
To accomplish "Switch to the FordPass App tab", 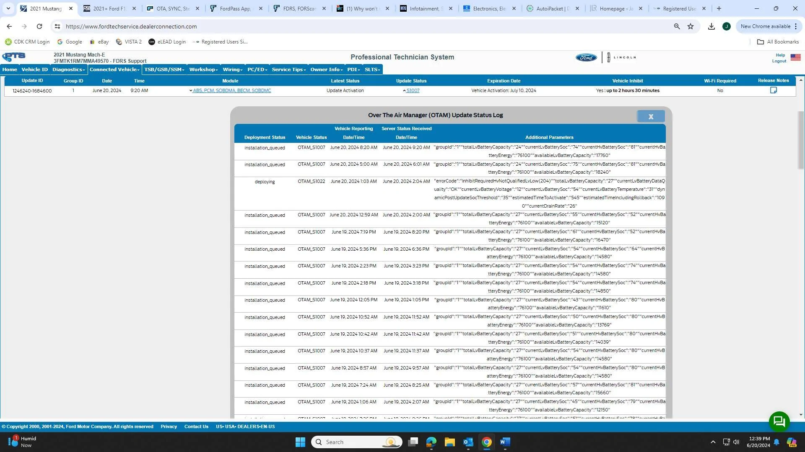I will click(x=236, y=8).
